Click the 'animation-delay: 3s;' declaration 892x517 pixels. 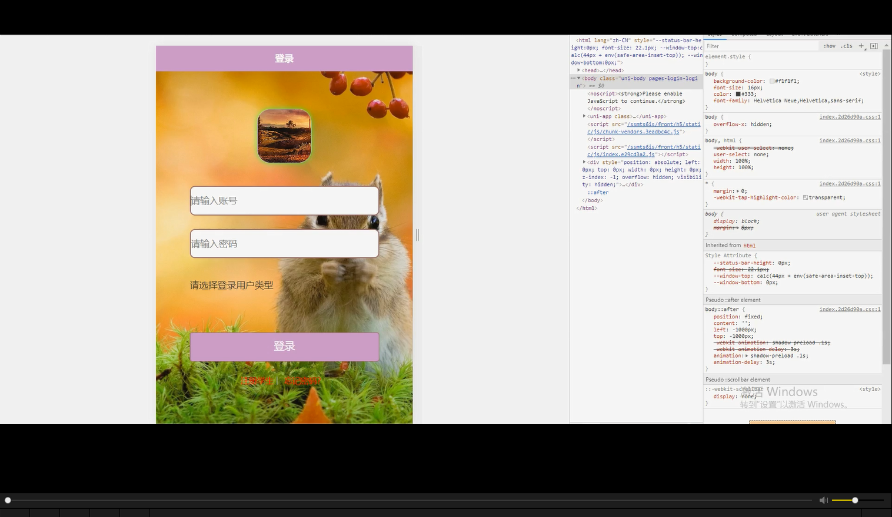[x=745, y=362]
